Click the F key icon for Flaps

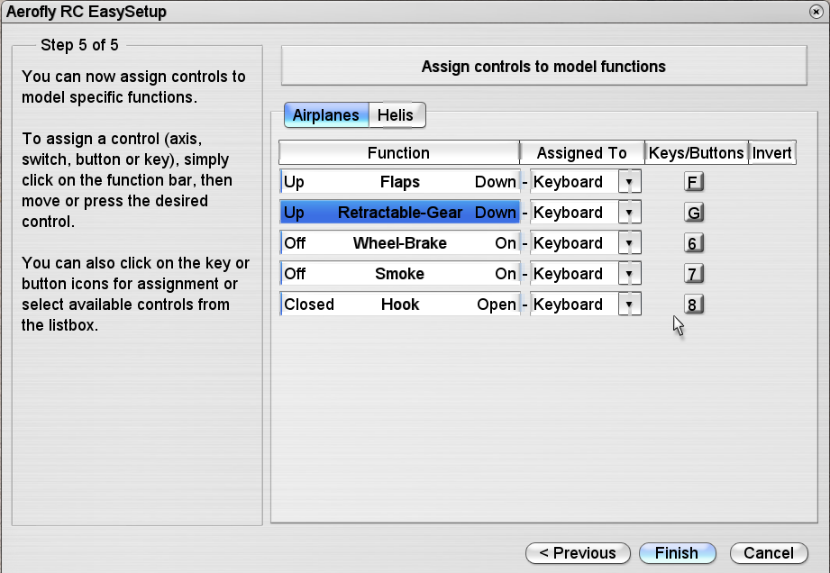coord(693,183)
